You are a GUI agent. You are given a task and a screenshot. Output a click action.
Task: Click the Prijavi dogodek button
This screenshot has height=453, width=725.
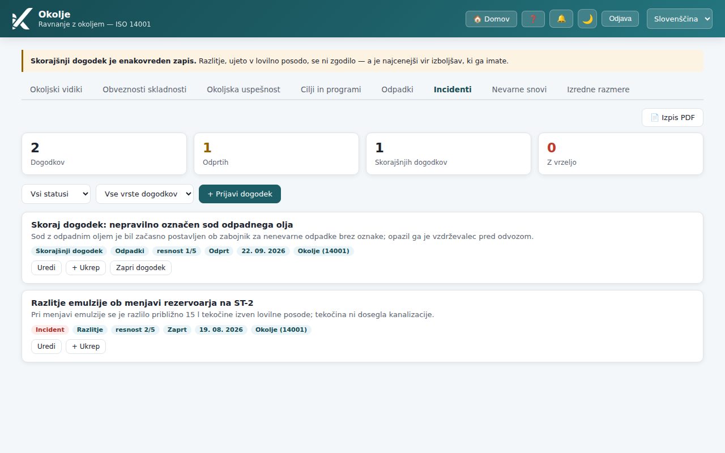point(240,194)
